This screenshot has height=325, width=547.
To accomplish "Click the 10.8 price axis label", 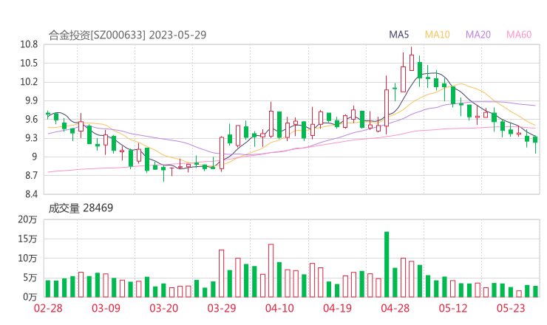I will (28, 44).
